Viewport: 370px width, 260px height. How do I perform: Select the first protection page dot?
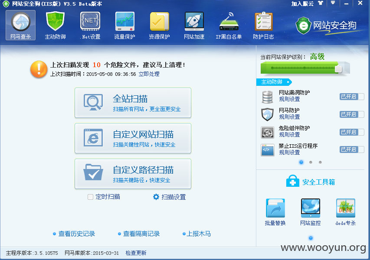[x=301, y=162]
